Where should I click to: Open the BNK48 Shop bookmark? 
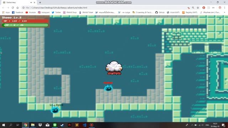(70, 12)
